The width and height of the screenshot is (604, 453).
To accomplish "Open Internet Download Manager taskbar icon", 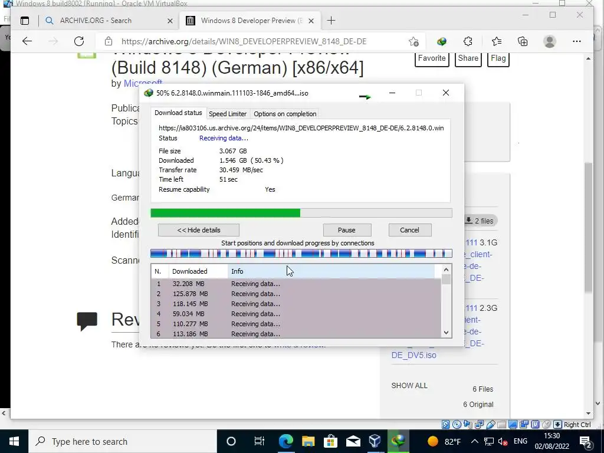I will pos(398,441).
